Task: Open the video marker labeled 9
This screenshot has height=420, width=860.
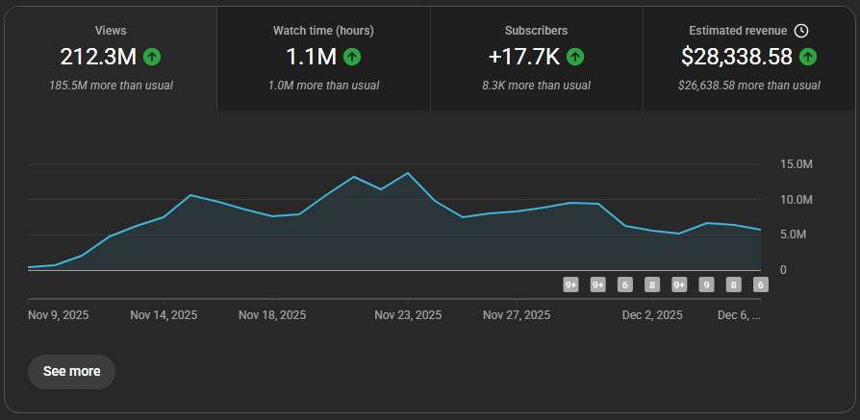Action: point(706,285)
